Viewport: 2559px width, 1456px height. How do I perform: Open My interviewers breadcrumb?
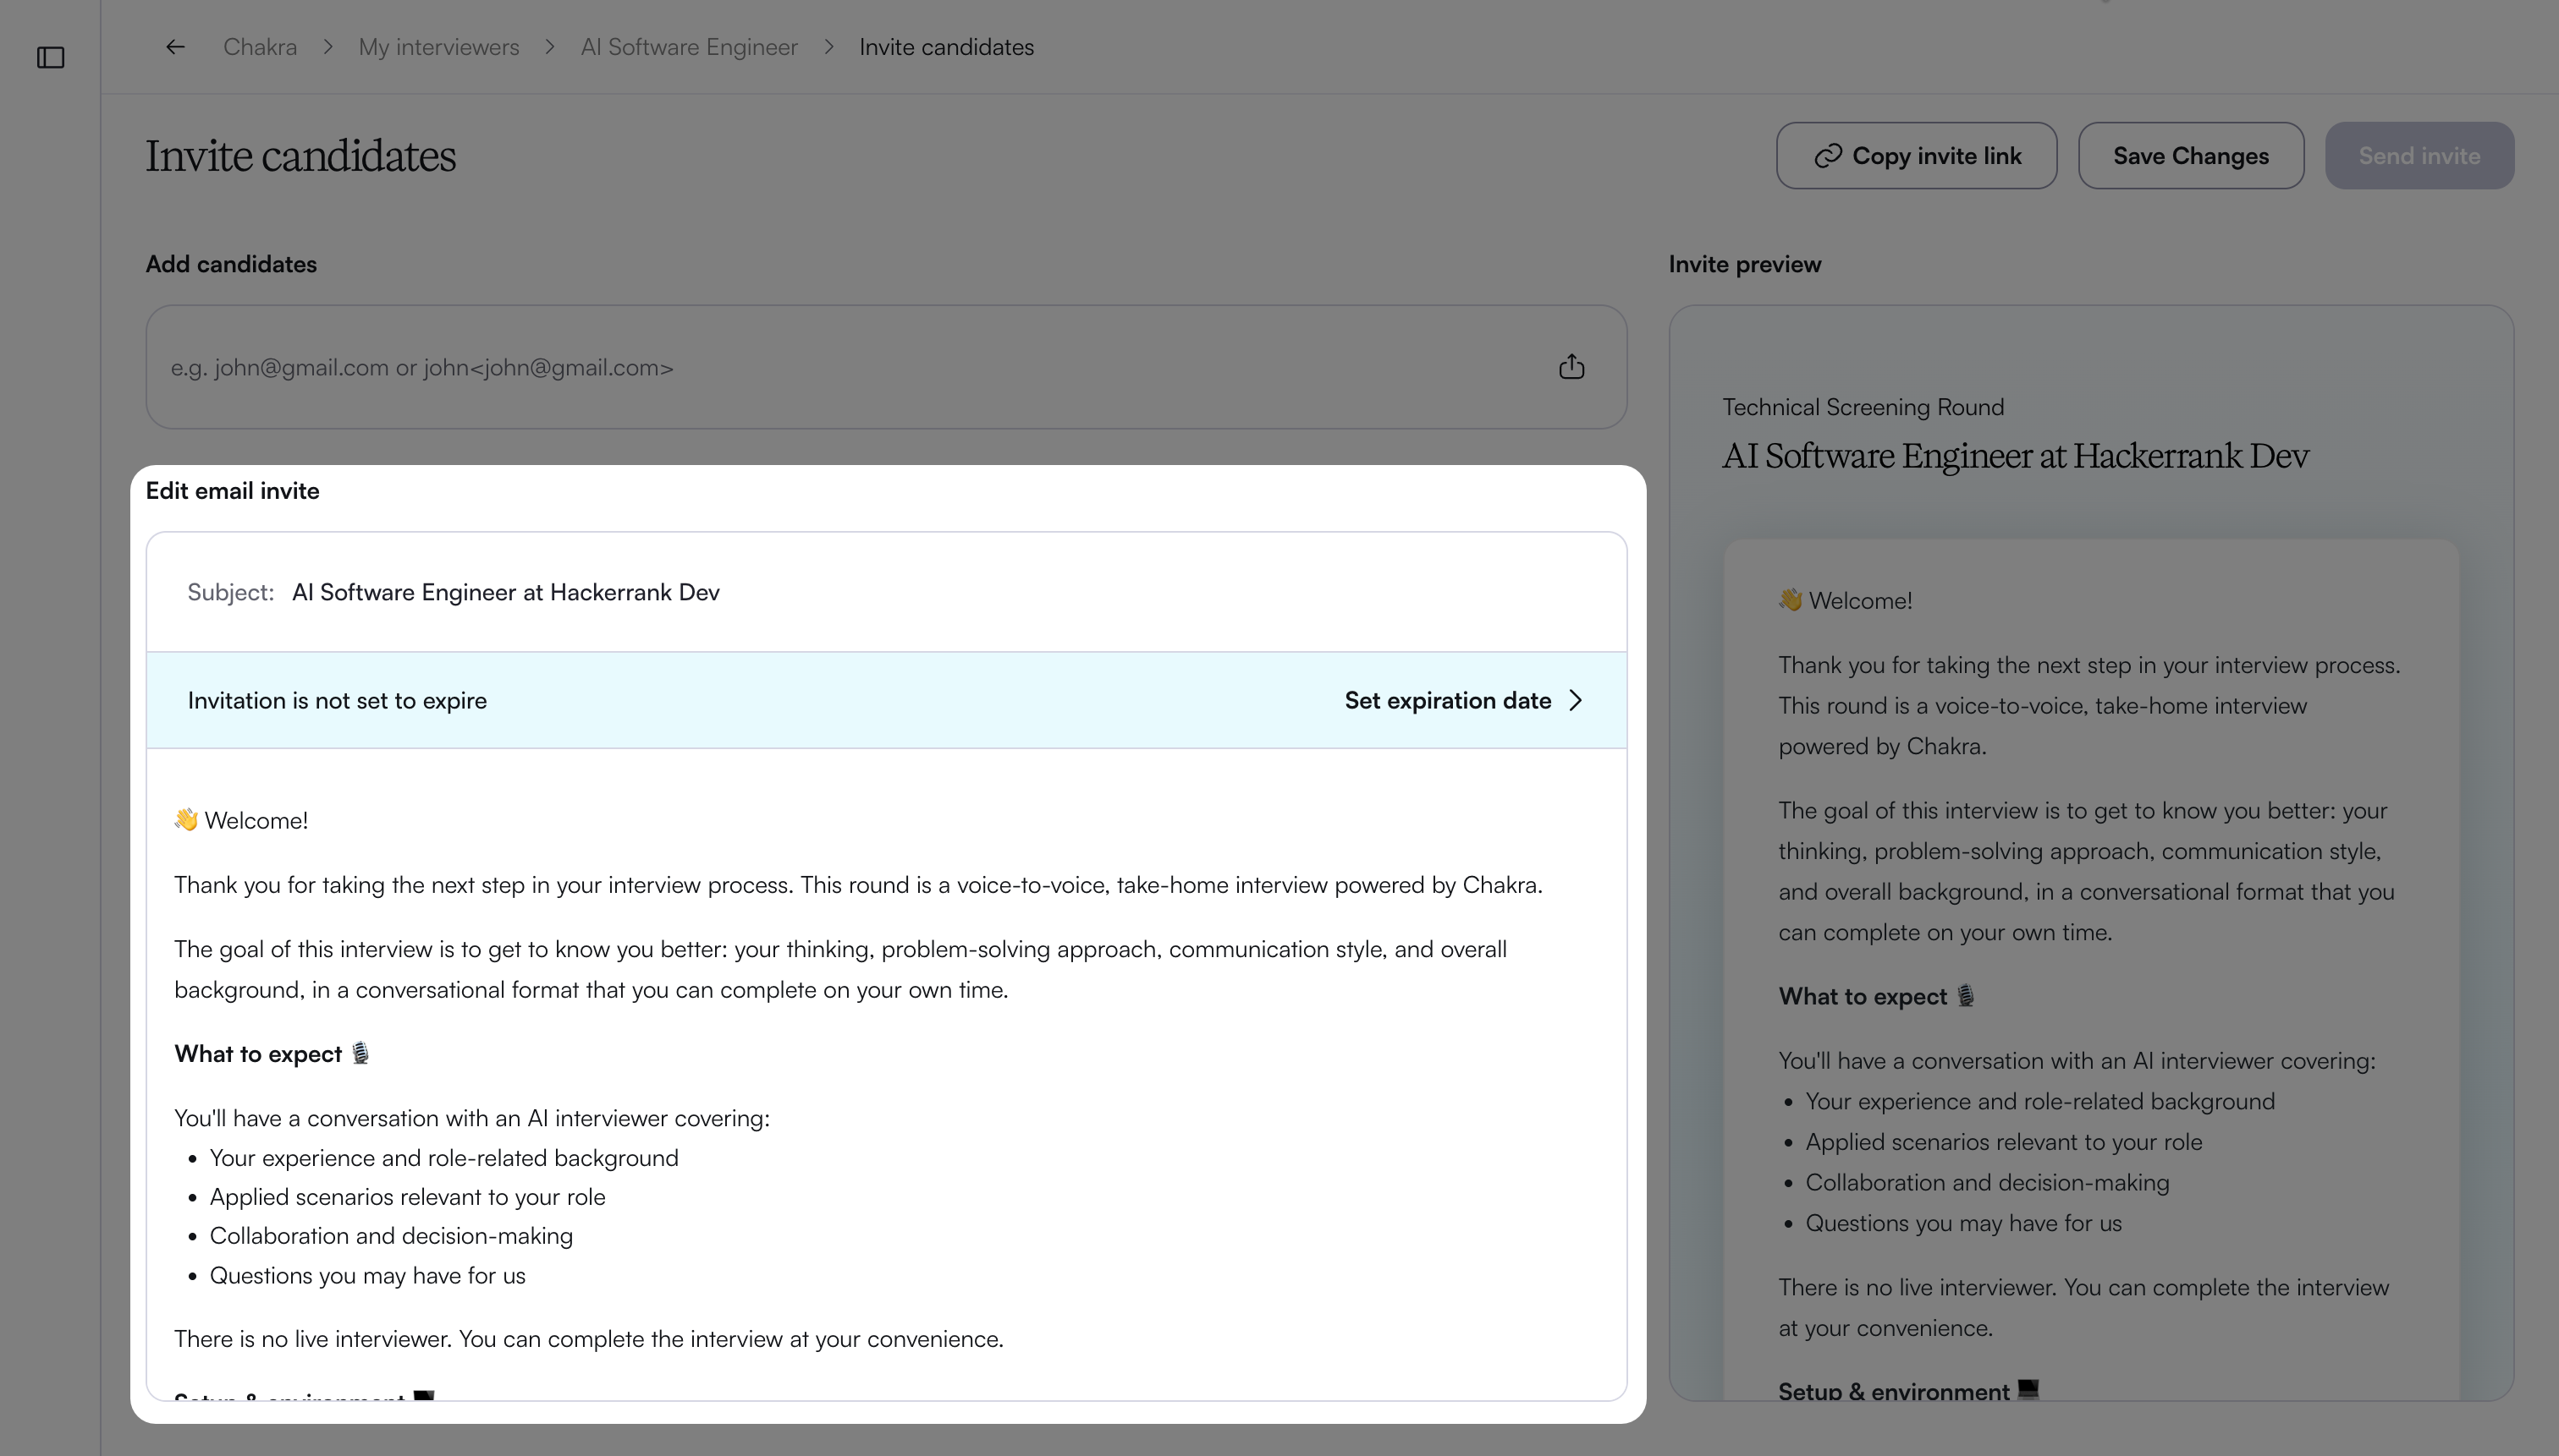click(438, 47)
